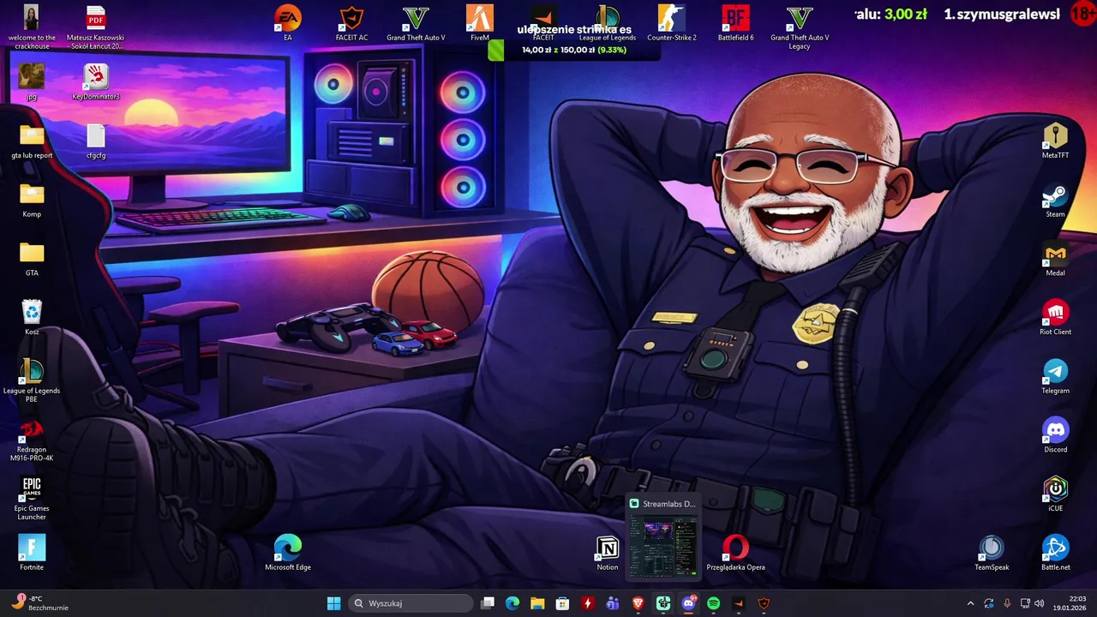This screenshot has width=1097, height=617.
Task: Select the Kosz recycle bin
Action: coord(32,317)
